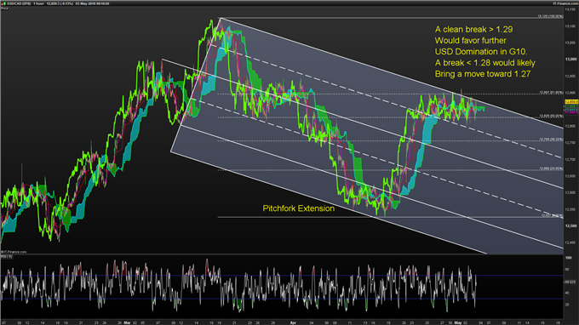Click the IT-Finance.com link in header
The width and height of the screenshot is (579, 325).
565,3
